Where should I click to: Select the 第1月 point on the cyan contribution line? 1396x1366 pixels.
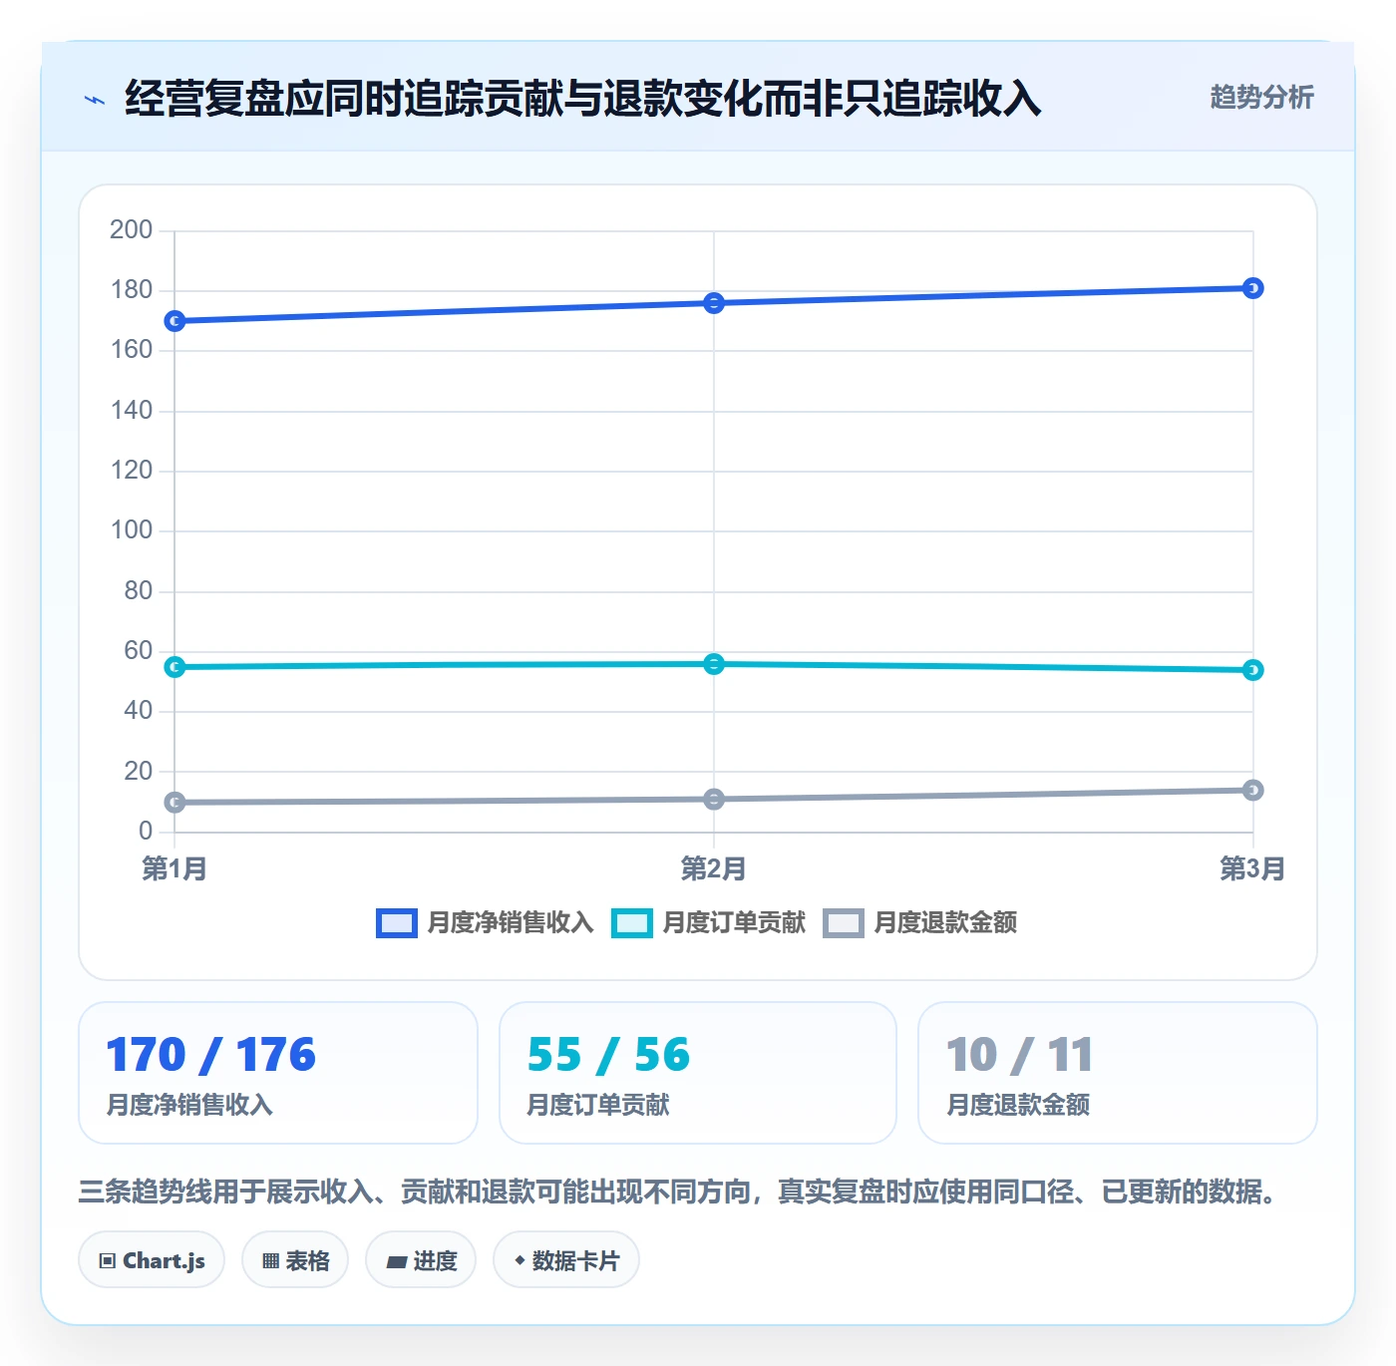point(174,667)
